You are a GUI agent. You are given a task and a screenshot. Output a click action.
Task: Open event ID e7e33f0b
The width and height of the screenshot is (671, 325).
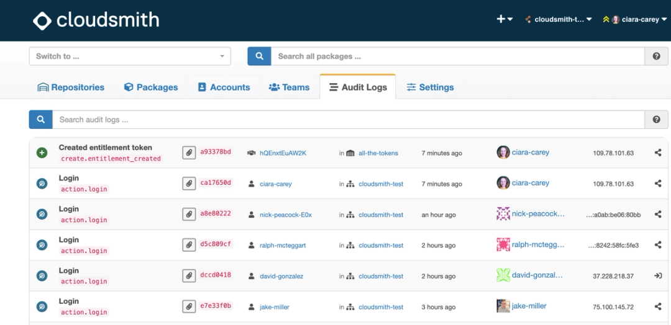coord(216,305)
